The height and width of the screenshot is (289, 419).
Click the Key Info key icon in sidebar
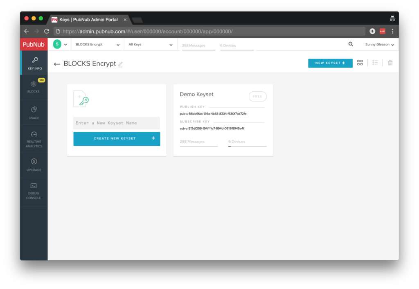click(34, 60)
